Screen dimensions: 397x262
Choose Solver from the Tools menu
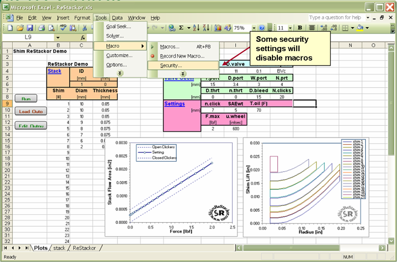click(x=120, y=36)
